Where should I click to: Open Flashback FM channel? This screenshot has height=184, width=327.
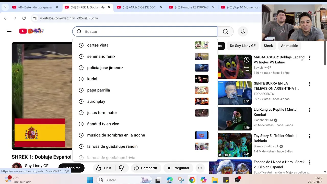click(263, 120)
